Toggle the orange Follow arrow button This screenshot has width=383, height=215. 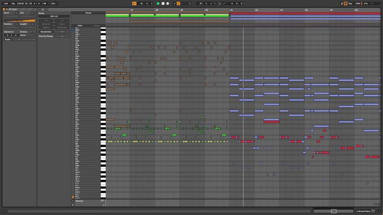(134, 4)
